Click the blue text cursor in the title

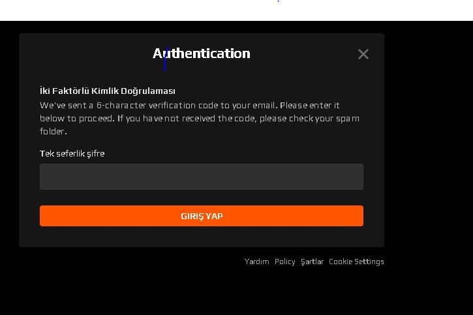pyautogui.click(x=165, y=59)
